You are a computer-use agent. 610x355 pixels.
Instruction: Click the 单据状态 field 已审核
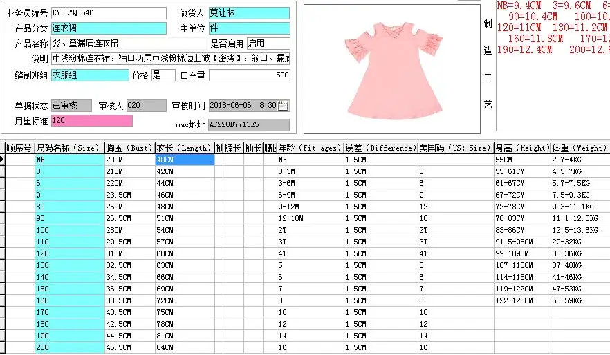72,106
